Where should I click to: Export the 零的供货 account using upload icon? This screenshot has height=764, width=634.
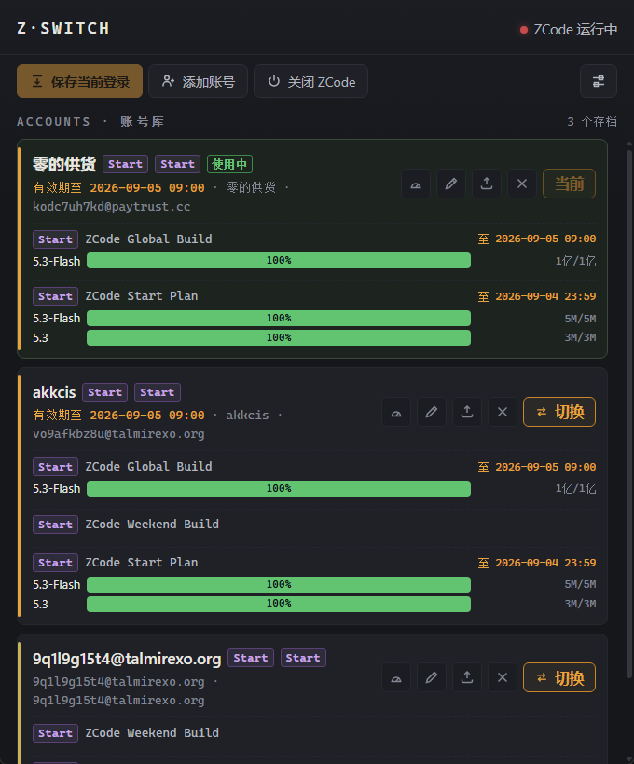[x=487, y=184]
